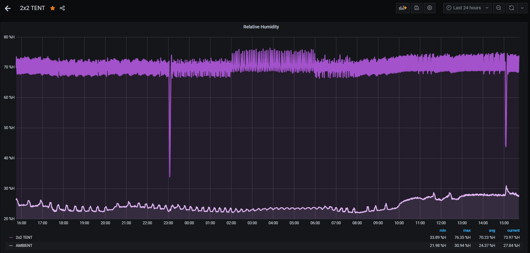
Task: Open the Relative Humidity panel title menu
Action: point(261,27)
